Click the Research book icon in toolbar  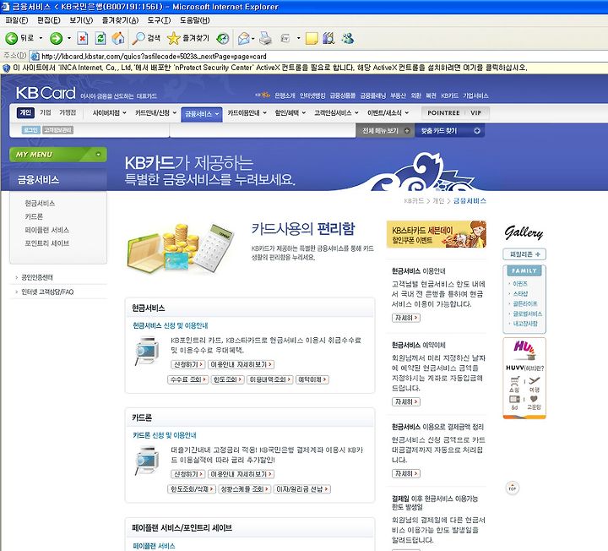click(x=328, y=38)
